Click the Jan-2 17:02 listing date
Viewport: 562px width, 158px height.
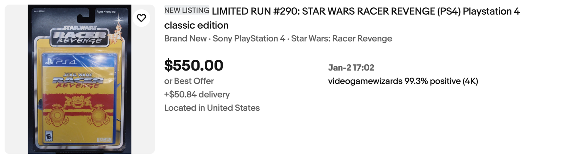(351, 67)
